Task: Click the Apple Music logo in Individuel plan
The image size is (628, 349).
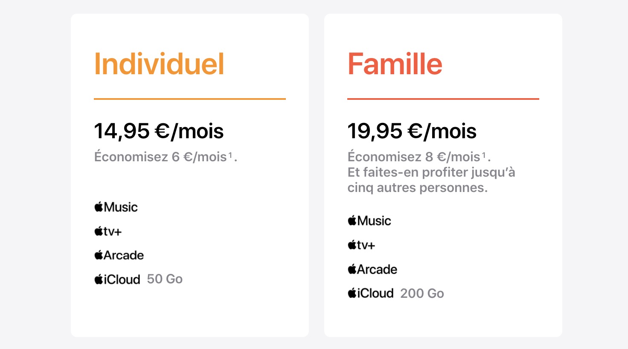Action: click(116, 207)
